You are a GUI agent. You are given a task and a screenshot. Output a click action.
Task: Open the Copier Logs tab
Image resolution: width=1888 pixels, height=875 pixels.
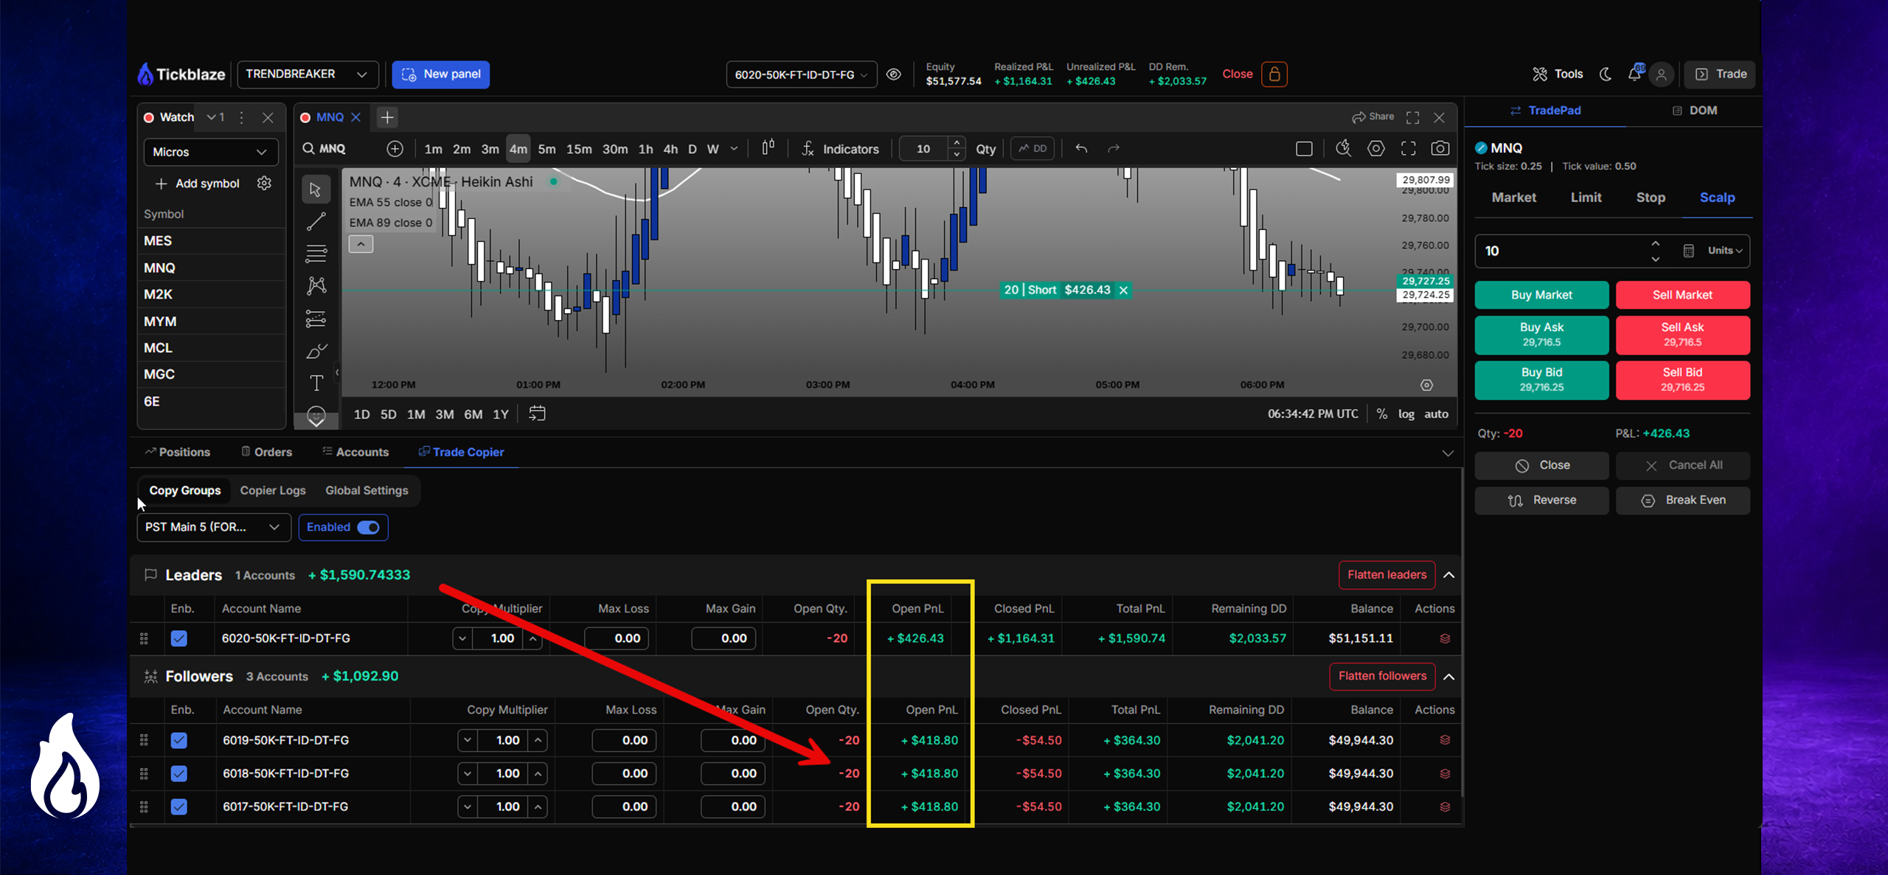point(273,490)
